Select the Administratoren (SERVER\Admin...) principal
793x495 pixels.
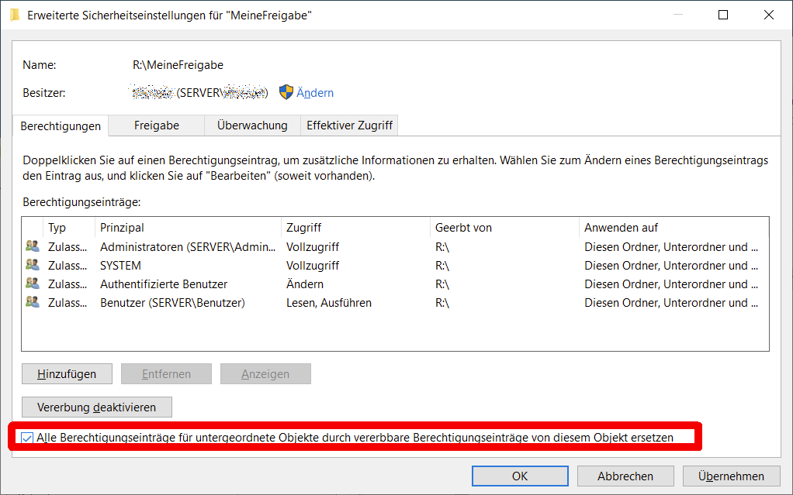[x=188, y=247]
